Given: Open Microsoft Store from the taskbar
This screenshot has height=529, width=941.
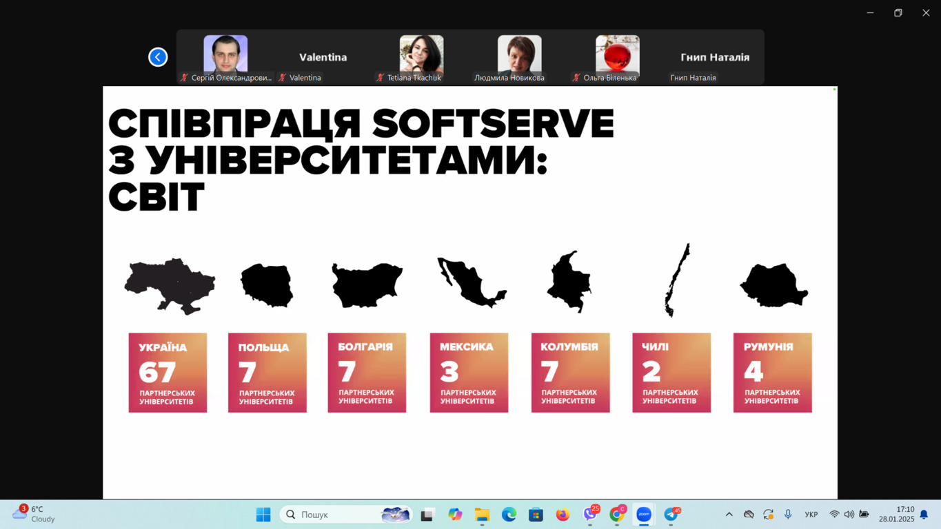Looking at the screenshot, I should (x=536, y=515).
